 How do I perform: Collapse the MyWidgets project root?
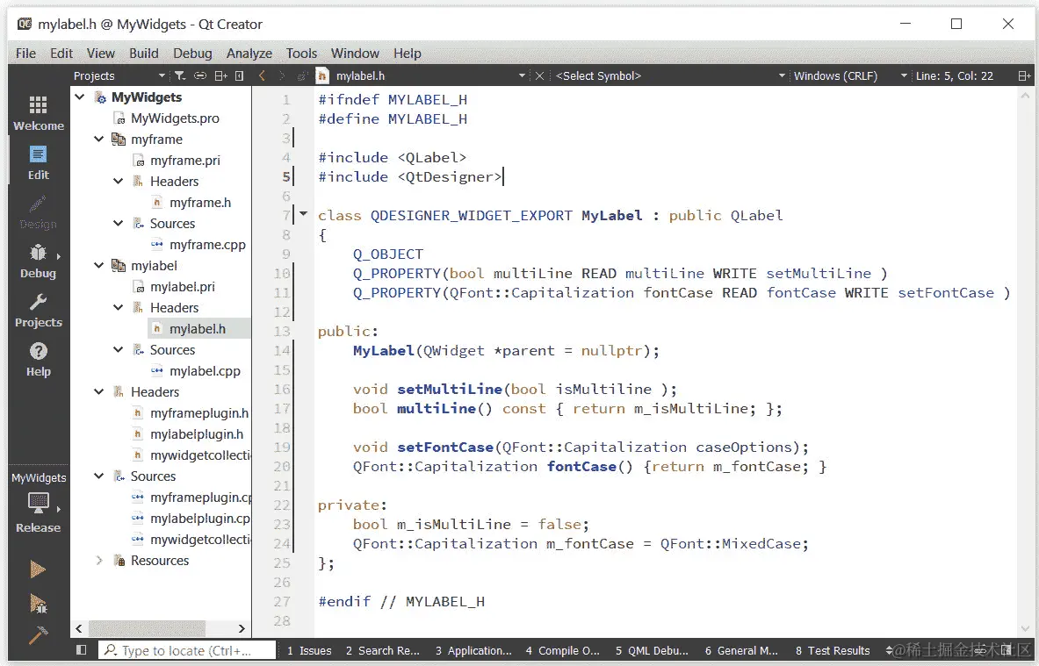pyautogui.click(x=80, y=97)
